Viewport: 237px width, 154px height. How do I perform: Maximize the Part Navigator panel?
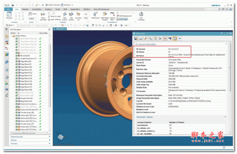pos(49,30)
